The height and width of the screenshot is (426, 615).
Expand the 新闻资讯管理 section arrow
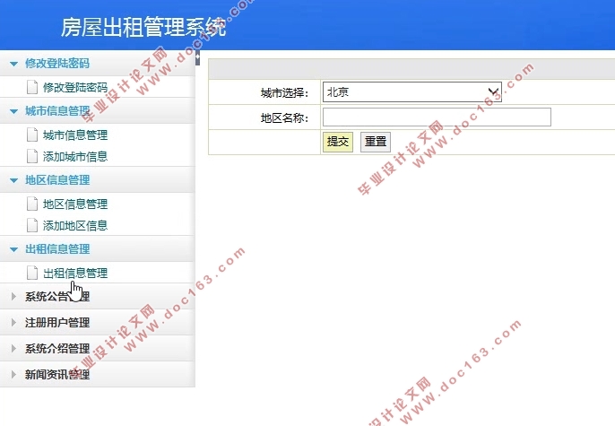pyautogui.click(x=13, y=374)
